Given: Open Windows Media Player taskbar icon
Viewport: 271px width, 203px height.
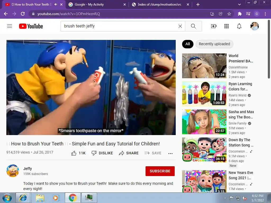Looking at the screenshot, I should point(56,198).
